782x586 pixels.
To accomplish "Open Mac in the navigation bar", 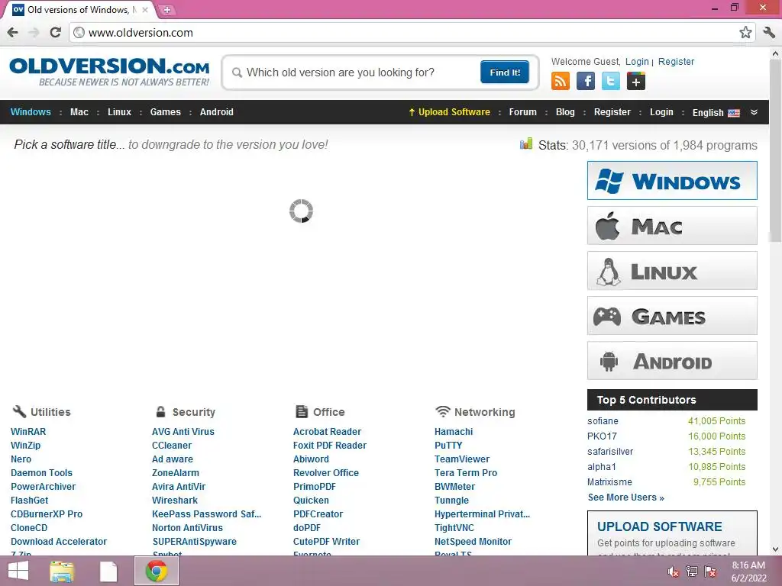I will coord(79,112).
